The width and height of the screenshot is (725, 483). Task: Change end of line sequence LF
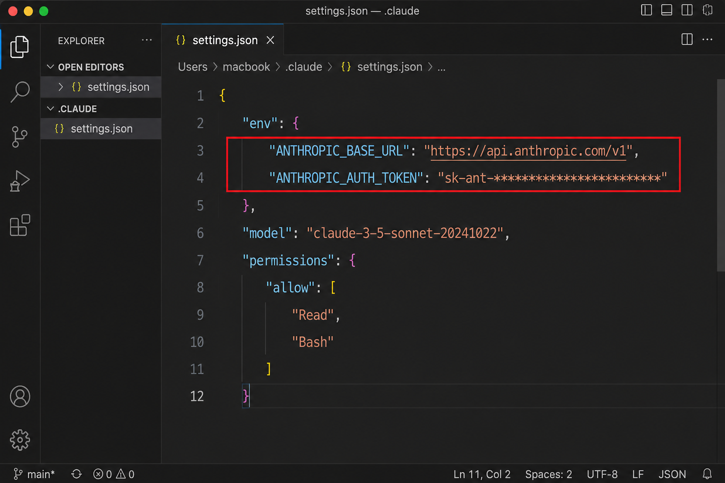[638, 474]
